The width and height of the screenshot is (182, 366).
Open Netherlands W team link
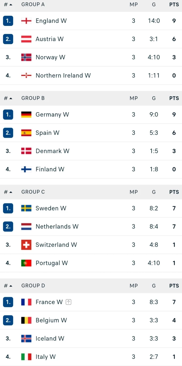point(57,227)
